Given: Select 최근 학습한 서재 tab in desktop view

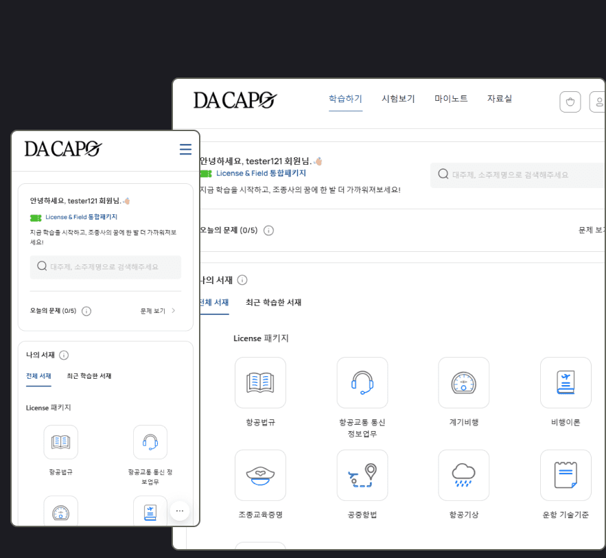Looking at the screenshot, I should [x=273, y=303].
